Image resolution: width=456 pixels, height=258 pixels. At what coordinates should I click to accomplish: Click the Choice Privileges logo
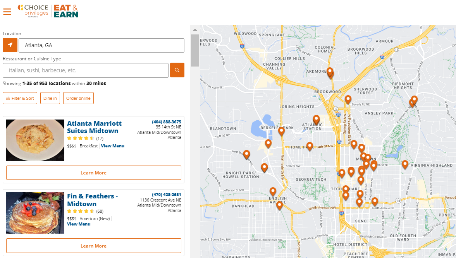pyautogui.click(x=33, y=10)
